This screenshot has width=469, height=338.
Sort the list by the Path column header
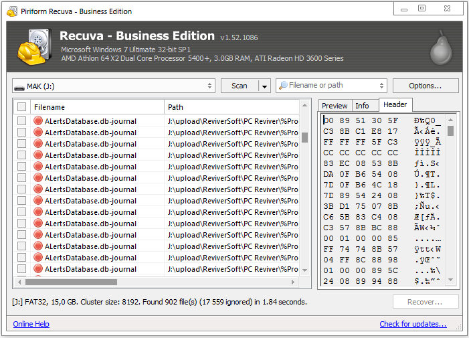pos(231,107)
